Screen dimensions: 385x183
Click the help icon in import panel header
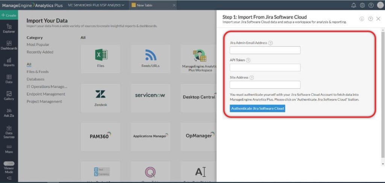[x=370, y=19]
